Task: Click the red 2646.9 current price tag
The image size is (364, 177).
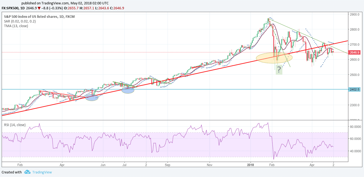Action: pos(355,52)
